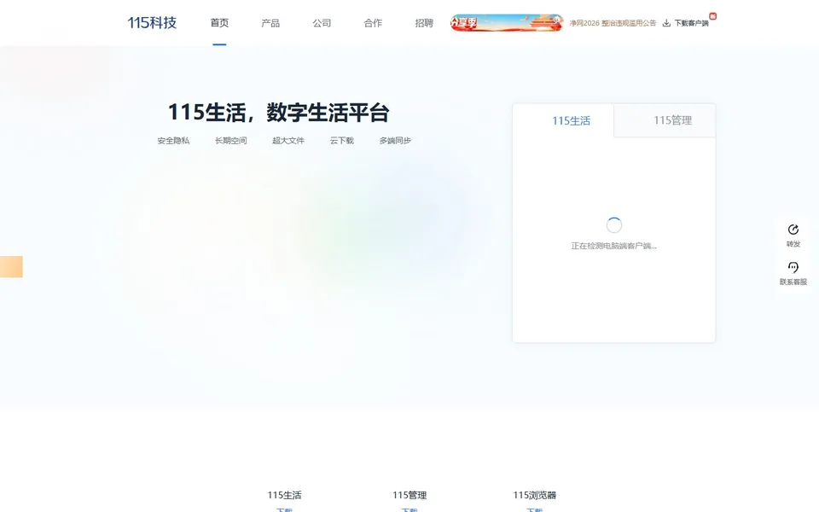Viewport: 819px width, 512px height.
Task: Click the 长期空间 feature label
Action: click(231, 141)
